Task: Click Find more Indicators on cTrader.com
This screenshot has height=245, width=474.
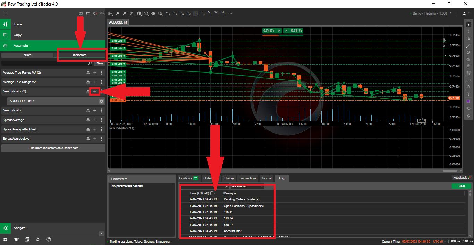Action: [53, 148]
